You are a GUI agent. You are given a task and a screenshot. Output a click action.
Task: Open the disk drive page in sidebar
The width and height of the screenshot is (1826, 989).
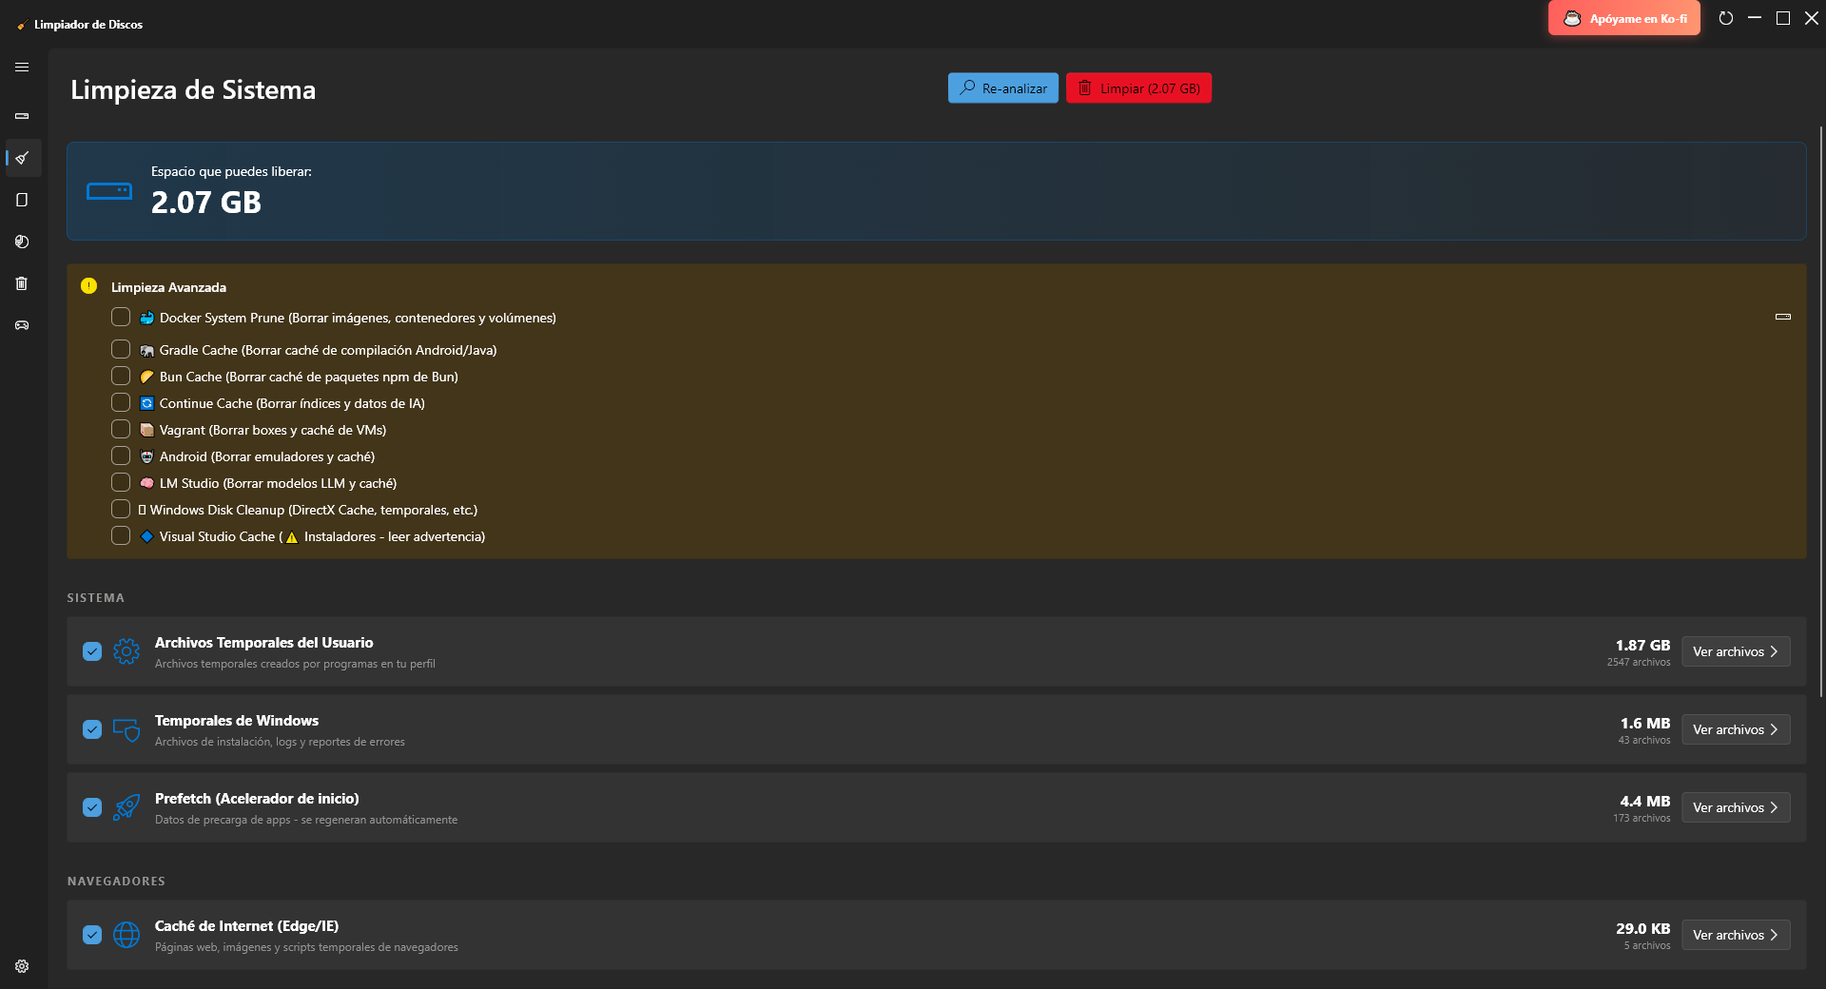click(x=22, y=116)
